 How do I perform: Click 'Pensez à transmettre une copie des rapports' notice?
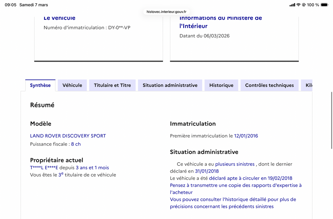tap(236, 189)
